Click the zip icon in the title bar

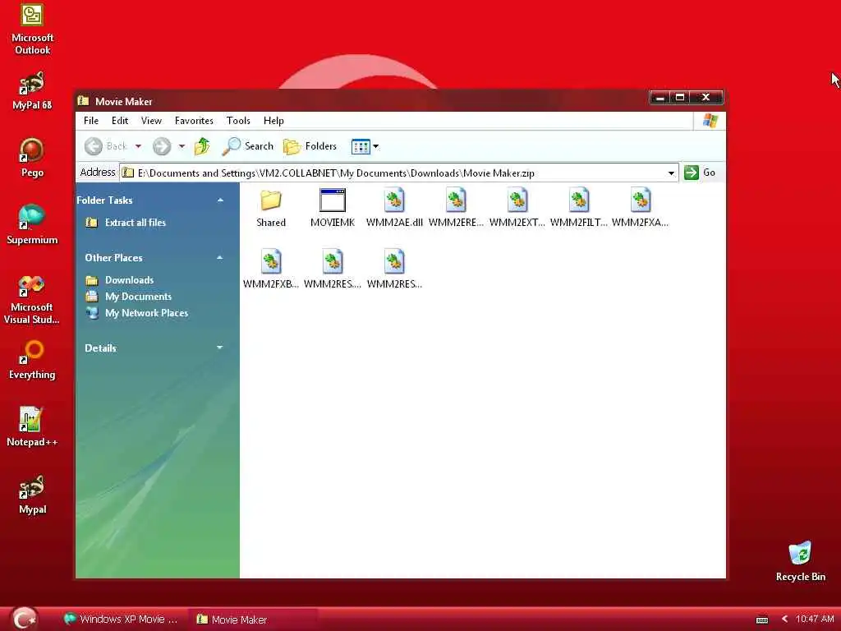[83, 101]
